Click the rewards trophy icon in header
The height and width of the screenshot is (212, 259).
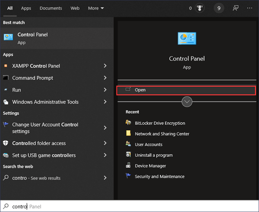point(200,8)
